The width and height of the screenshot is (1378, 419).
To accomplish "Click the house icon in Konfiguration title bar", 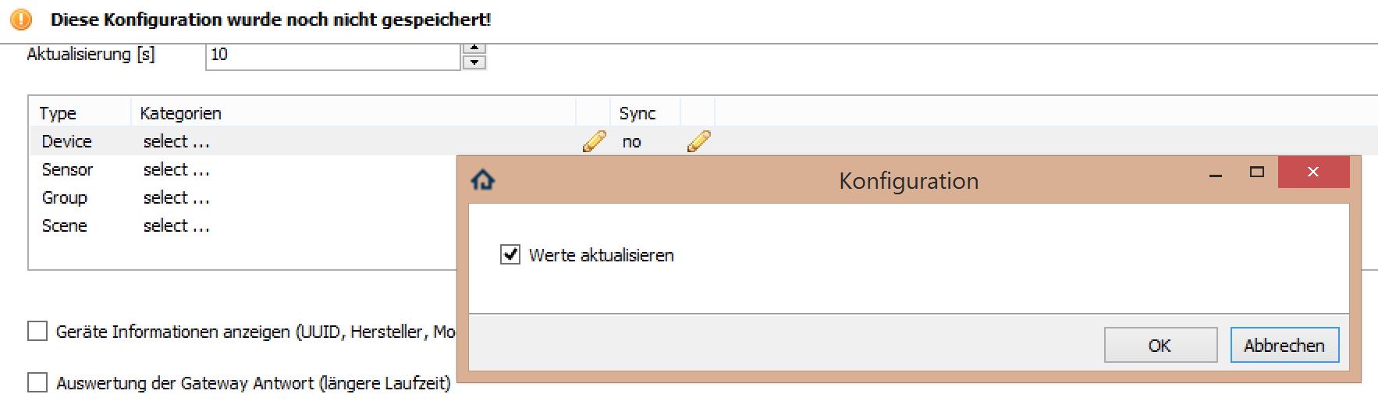I will pyautogui.click(x=483, y=180).
